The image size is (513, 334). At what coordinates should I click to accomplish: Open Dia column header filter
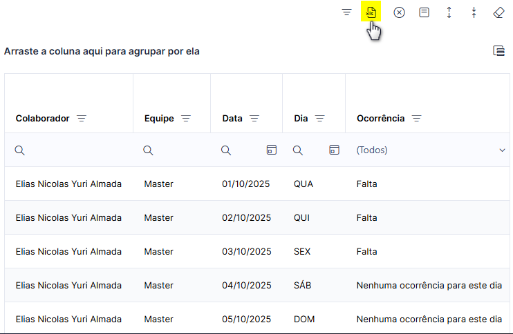(319, 118)
